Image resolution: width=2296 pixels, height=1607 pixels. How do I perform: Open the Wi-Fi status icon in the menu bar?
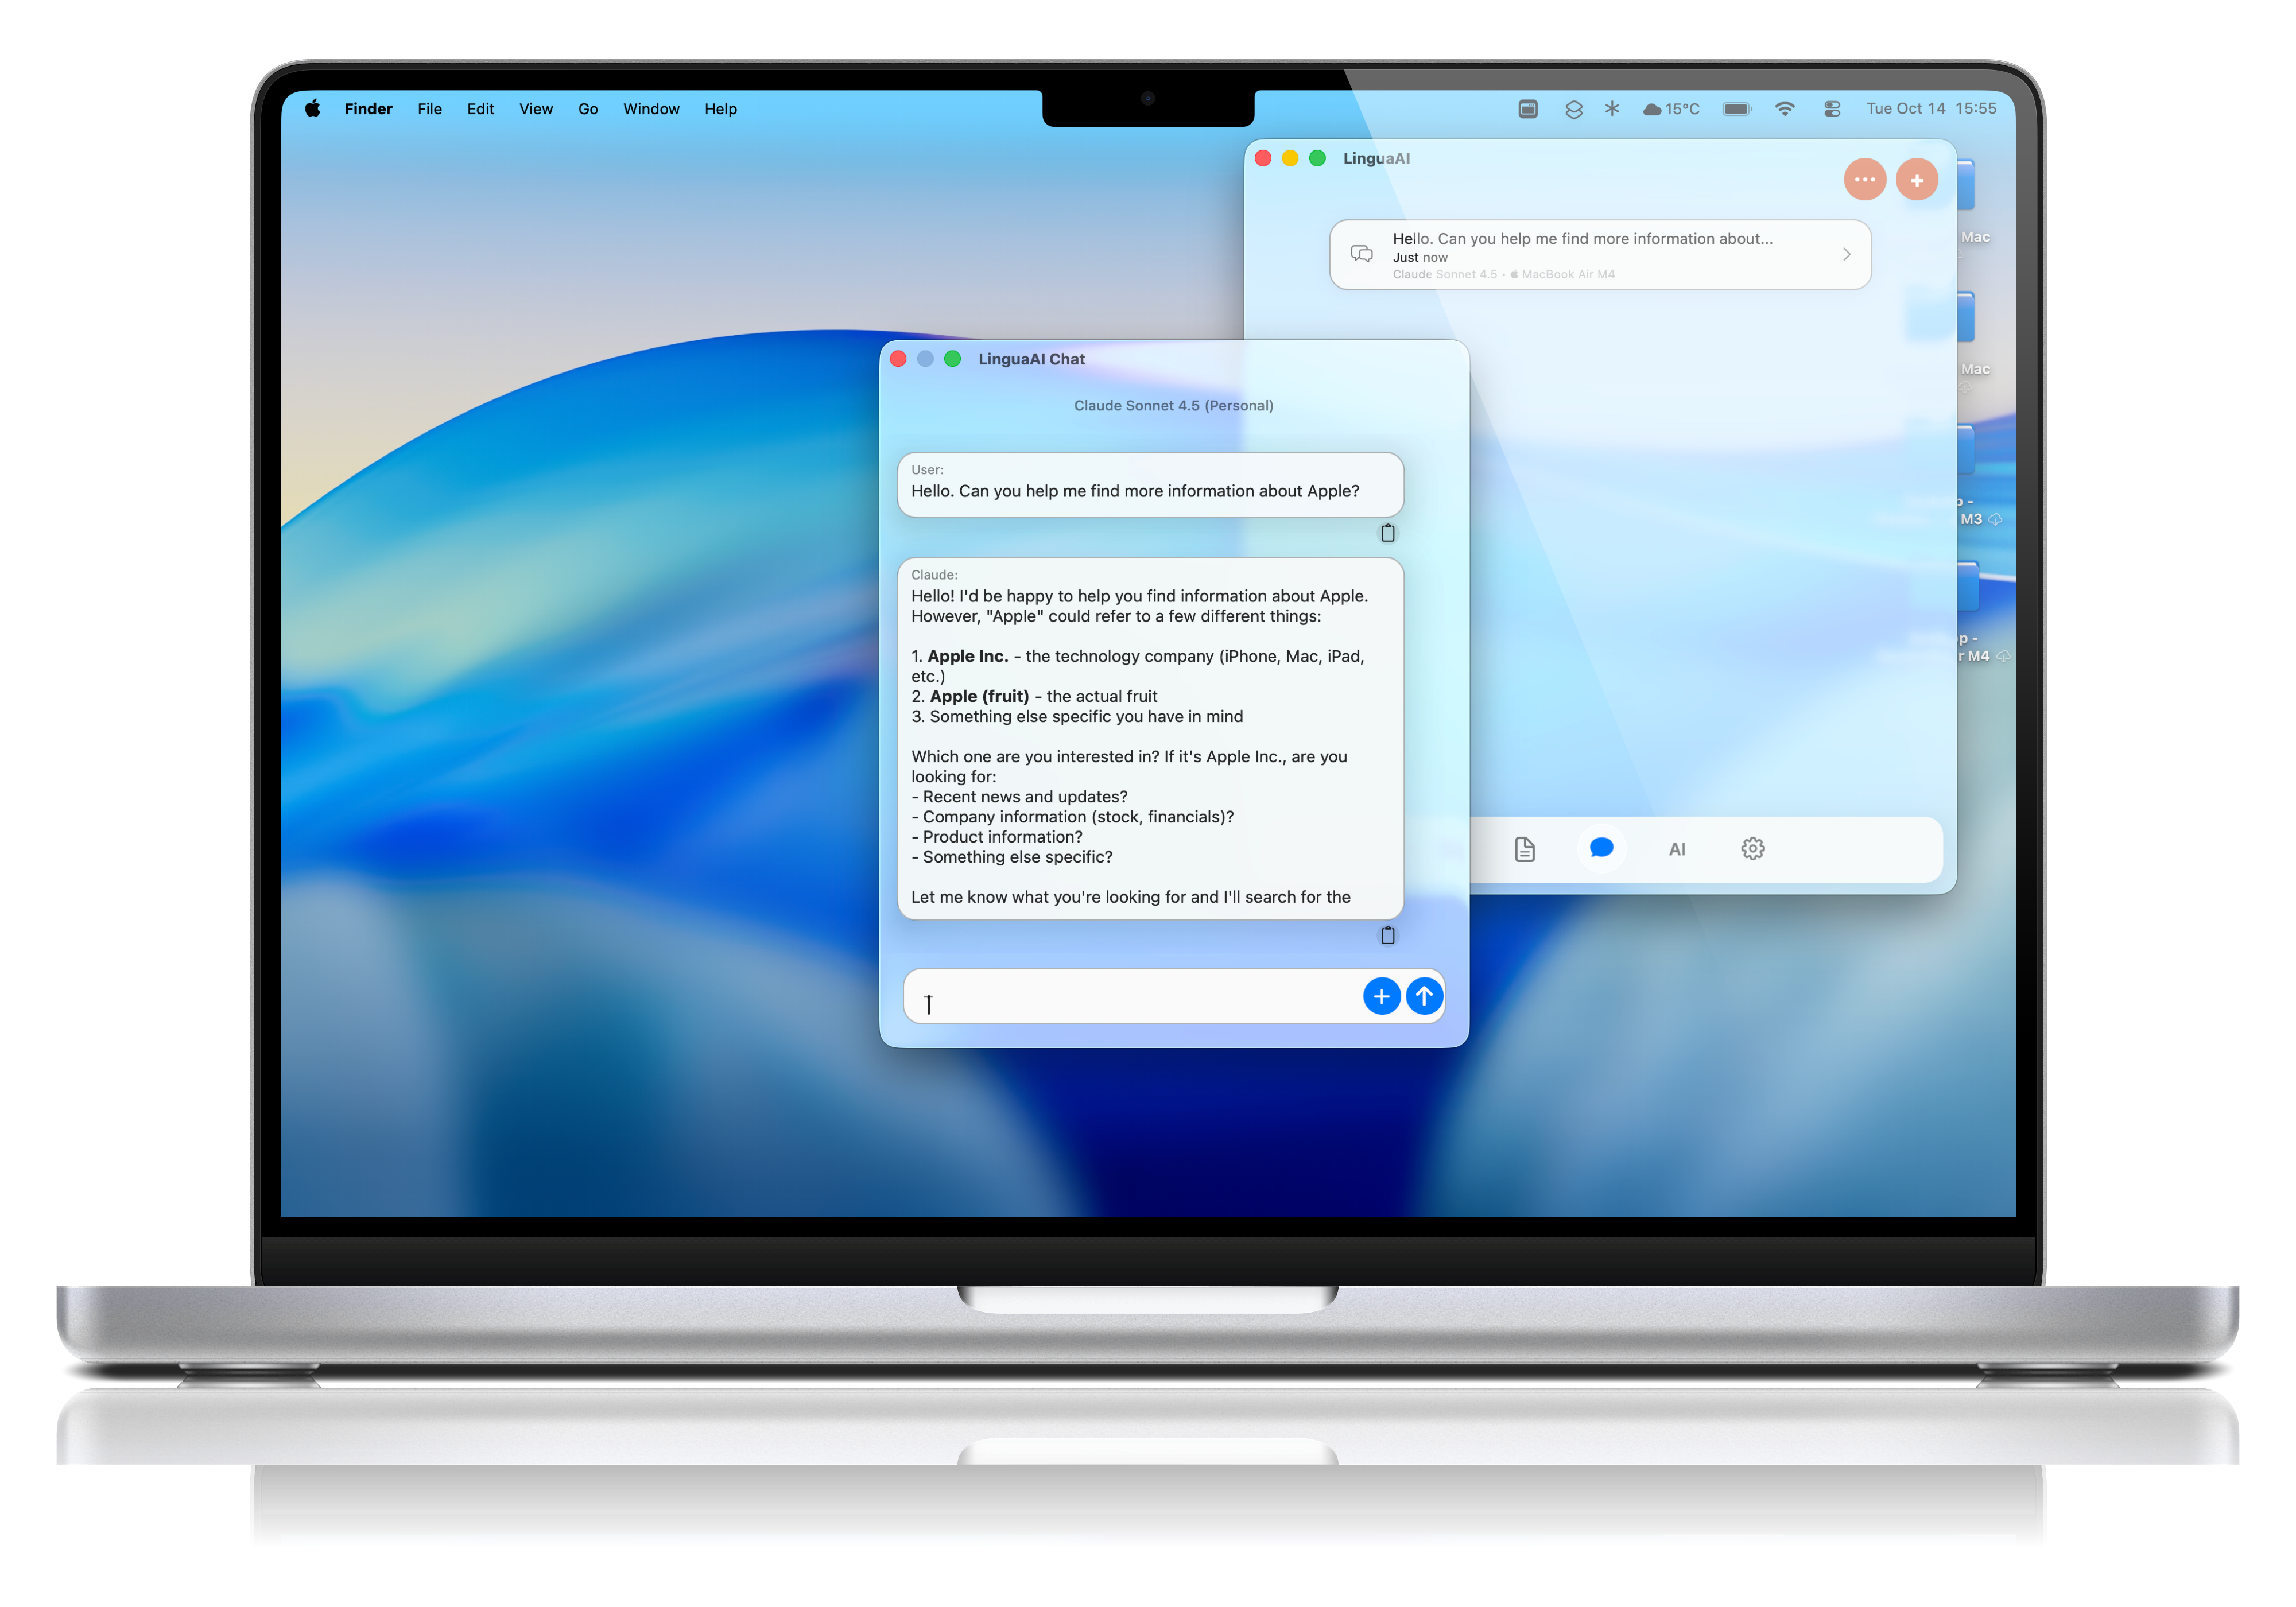(1786, 108)
